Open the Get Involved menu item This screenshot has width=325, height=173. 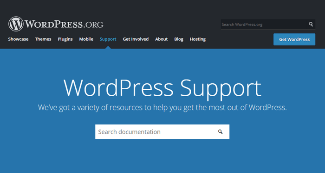pyautogui.click(x=136, y=39)
